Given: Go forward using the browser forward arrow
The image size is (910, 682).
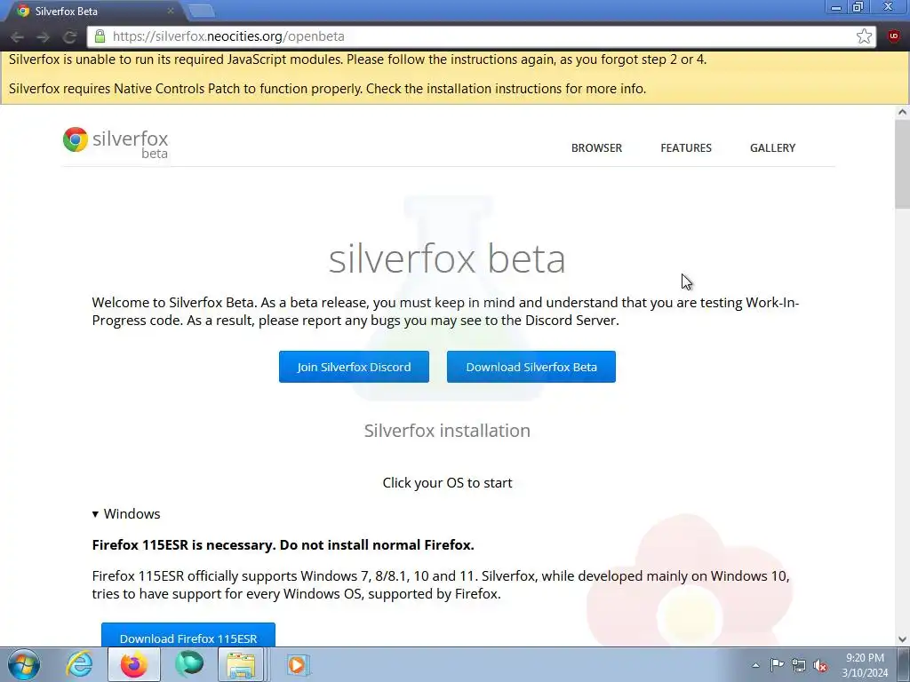Looking at the screenshot, I should (43, 37).
